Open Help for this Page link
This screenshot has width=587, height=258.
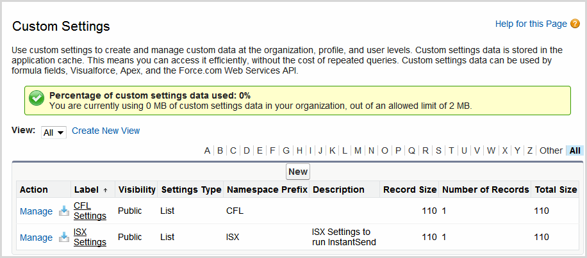pyautogui.click(x=531, y=24)
